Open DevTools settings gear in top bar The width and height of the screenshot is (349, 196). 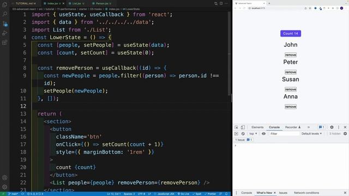click(x=332, y=127)
